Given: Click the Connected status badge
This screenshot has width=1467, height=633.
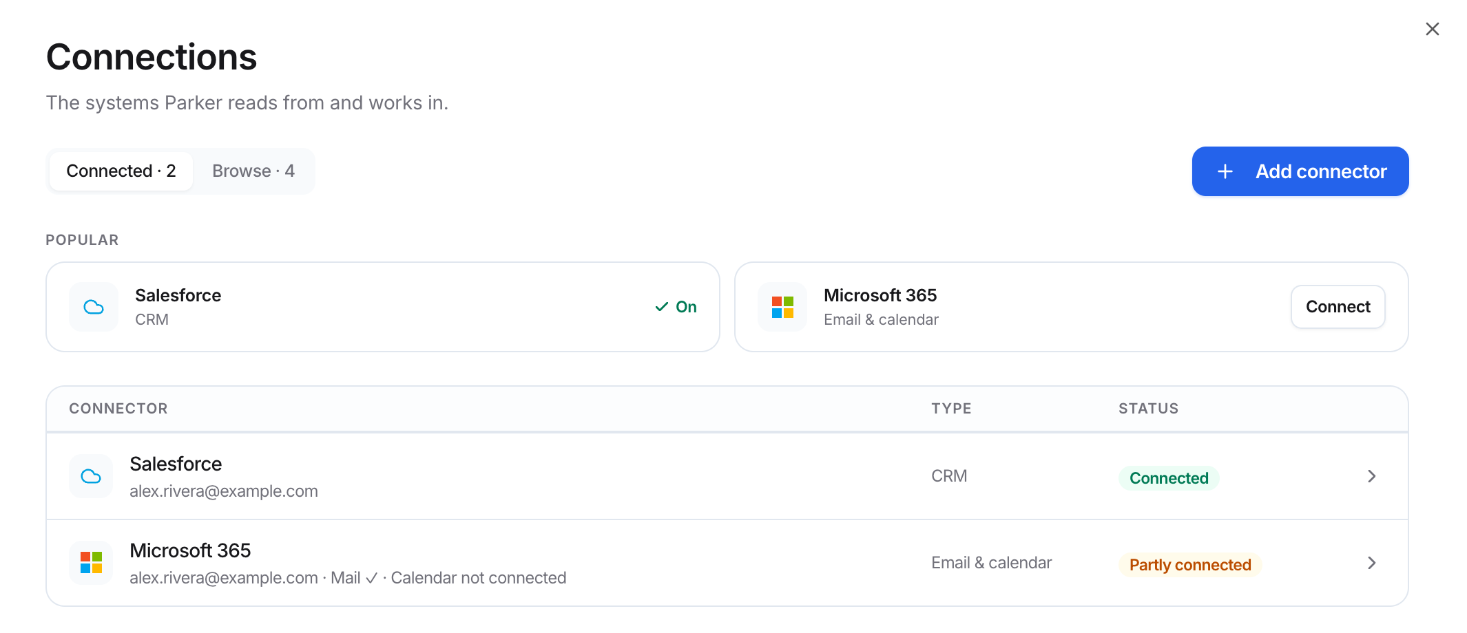Looking at the screenshot, I should (1169, 478).
